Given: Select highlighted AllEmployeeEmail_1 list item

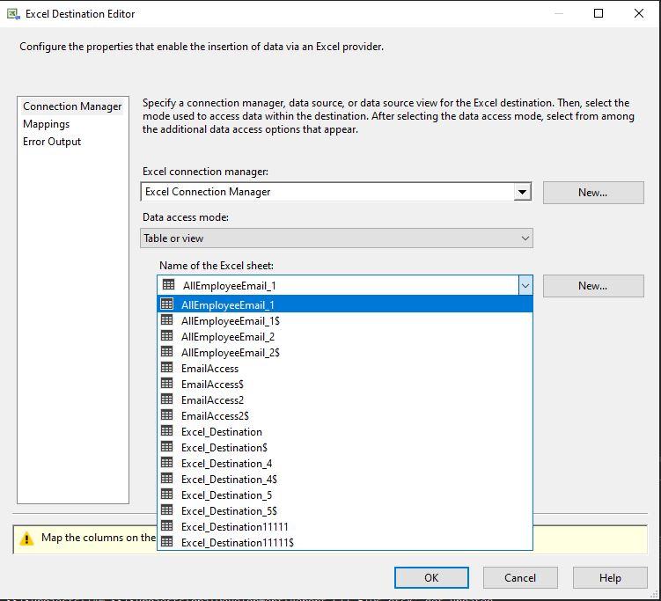Looking at the screenshot, I should click(345, 304).
